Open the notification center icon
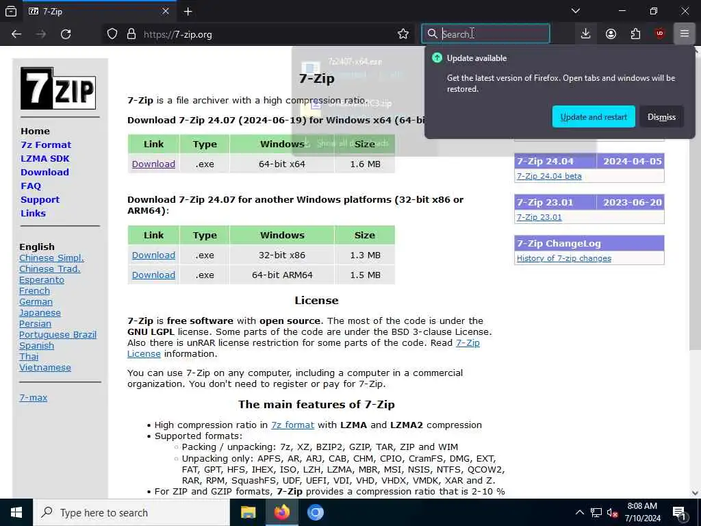 (680, 513)
